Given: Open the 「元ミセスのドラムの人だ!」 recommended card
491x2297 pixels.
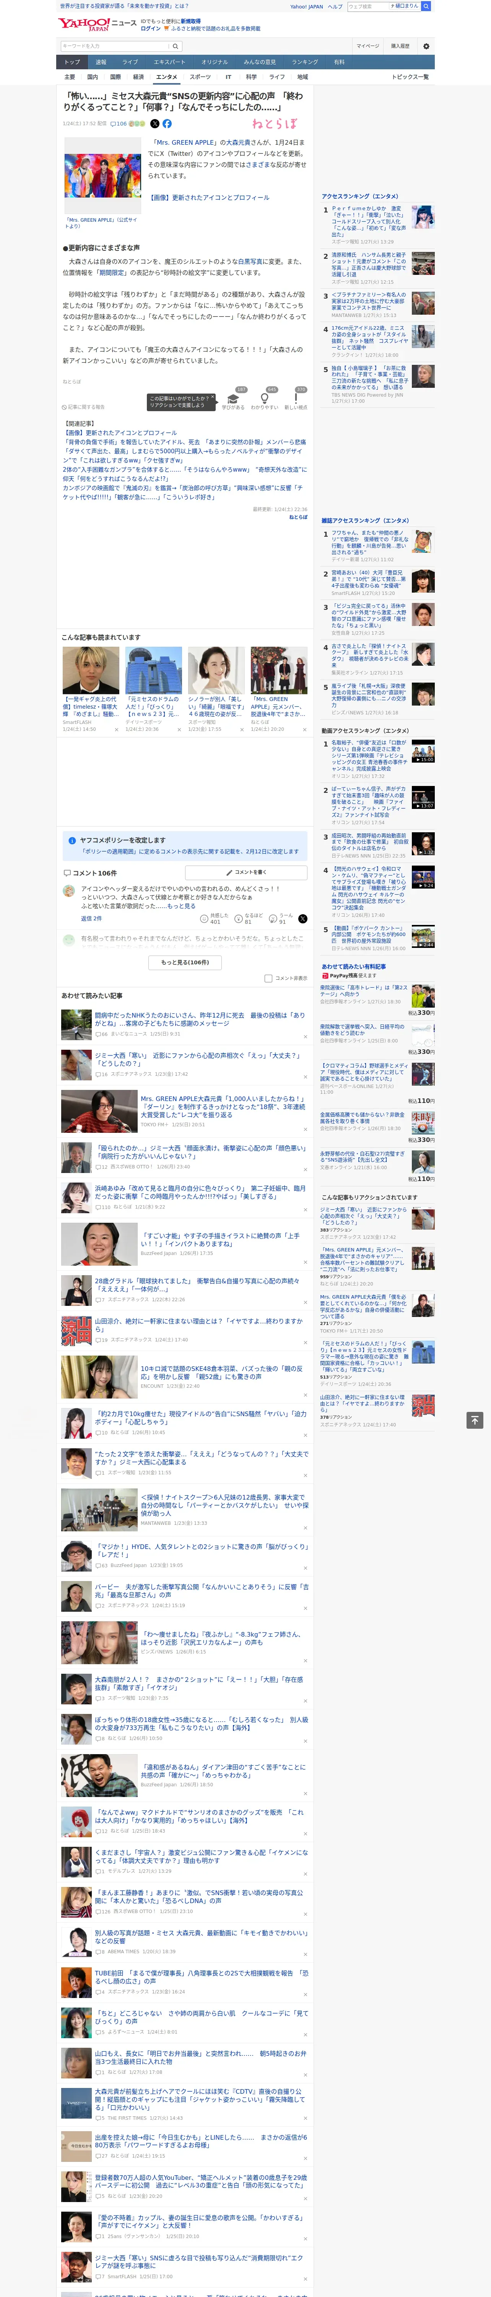Looking at the screenshot, I should pyautogui.click(x=153, y=688).
